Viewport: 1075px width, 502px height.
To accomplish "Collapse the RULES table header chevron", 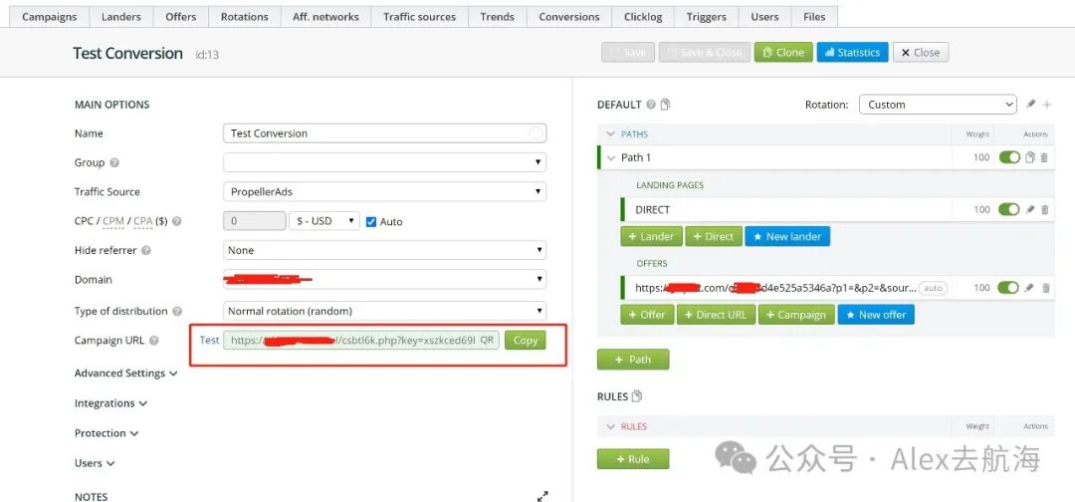I will 611,426.
